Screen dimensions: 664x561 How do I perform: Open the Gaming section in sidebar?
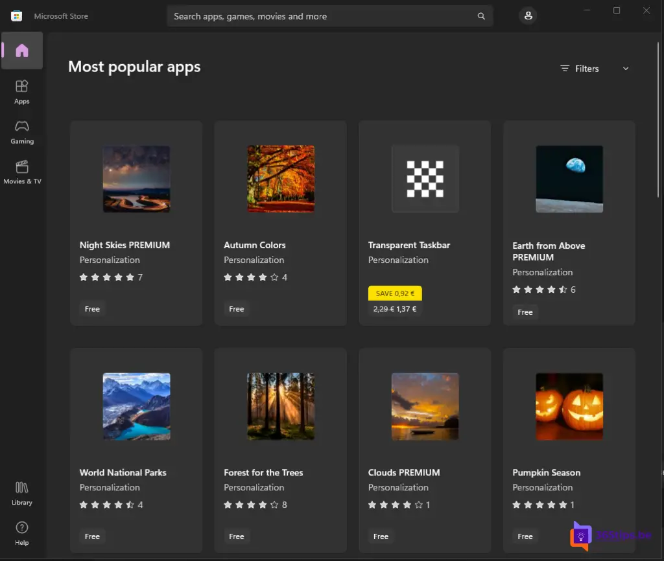22,131
